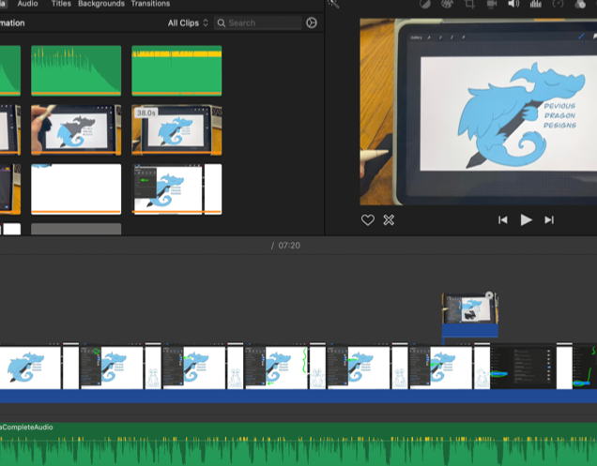
Task: Open the Speed speedometer tool
Action: (558, 4)
